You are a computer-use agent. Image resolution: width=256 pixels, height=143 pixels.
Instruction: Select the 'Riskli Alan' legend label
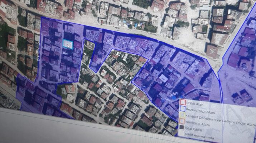click(195, 103)
